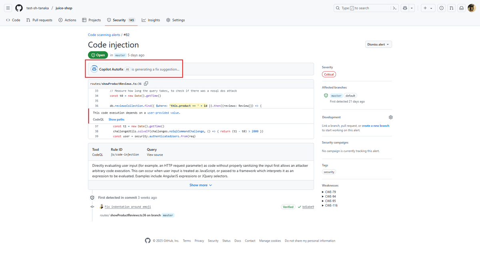Click create a new branch link
The image size is (480, 270).
coord(376,126)
